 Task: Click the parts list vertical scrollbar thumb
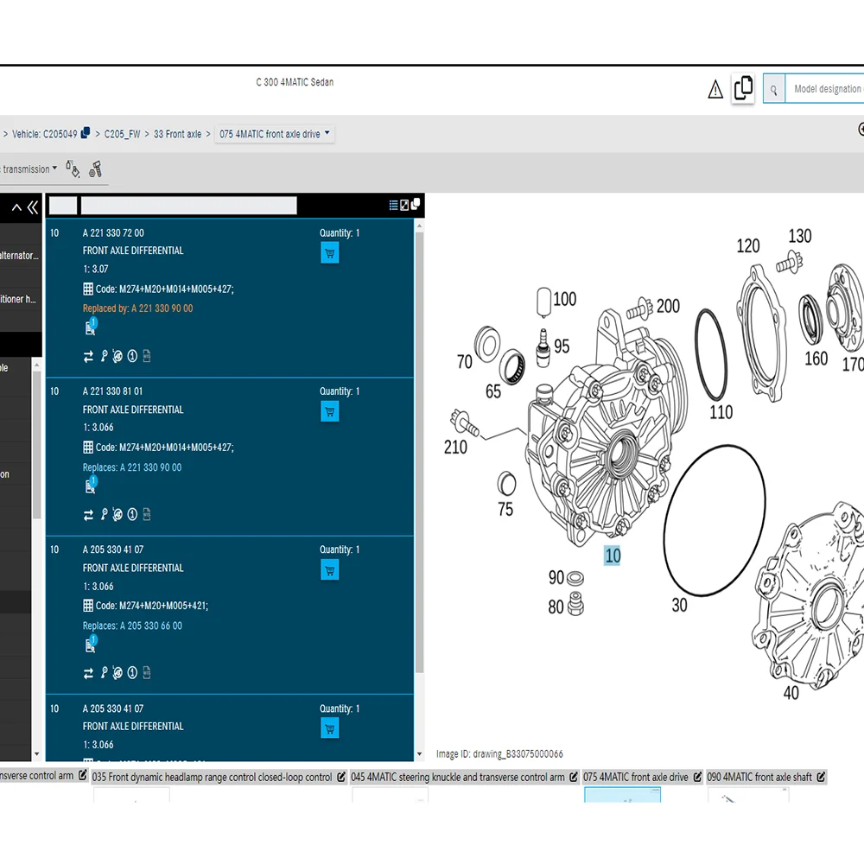(x=419, y=452)
